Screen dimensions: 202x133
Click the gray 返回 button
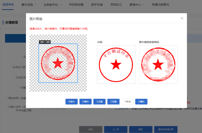pos(91,129)
